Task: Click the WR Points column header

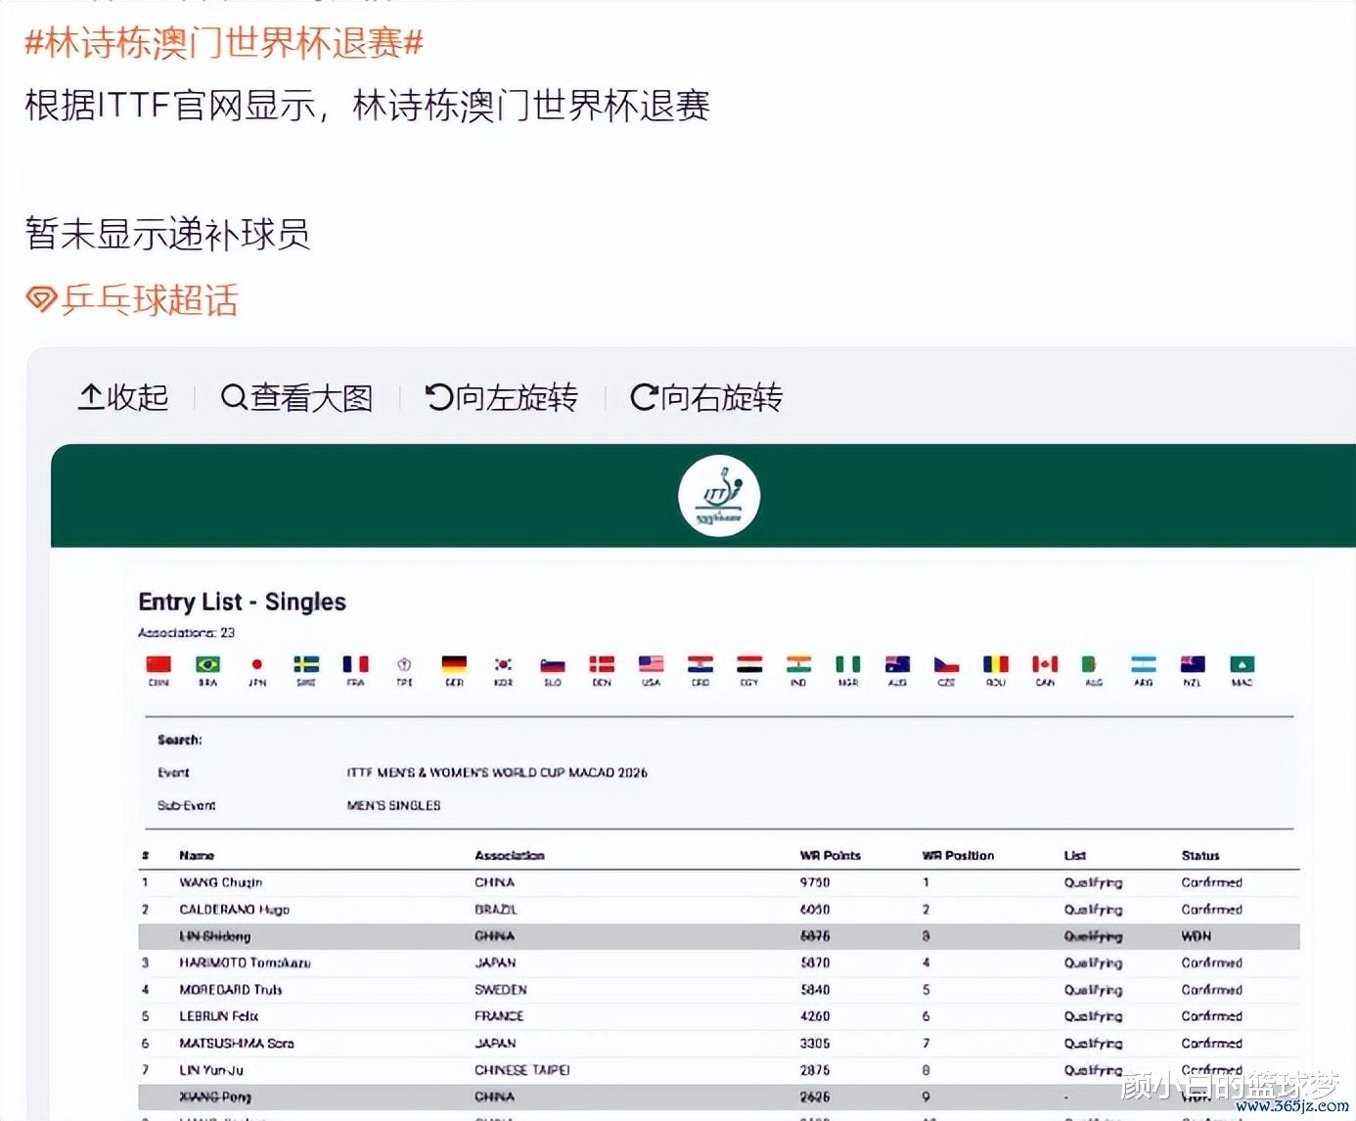Action: coord(830,855)
